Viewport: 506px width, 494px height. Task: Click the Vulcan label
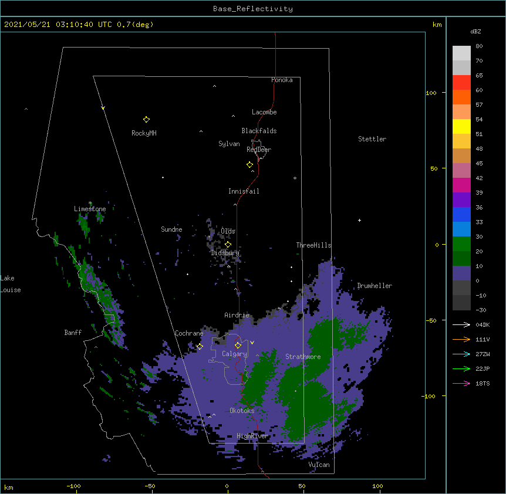[319, 465]
